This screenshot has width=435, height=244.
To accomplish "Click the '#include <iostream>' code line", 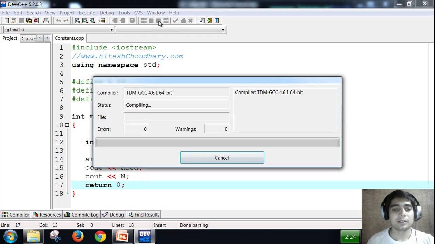I will click(x=114, y=48).
